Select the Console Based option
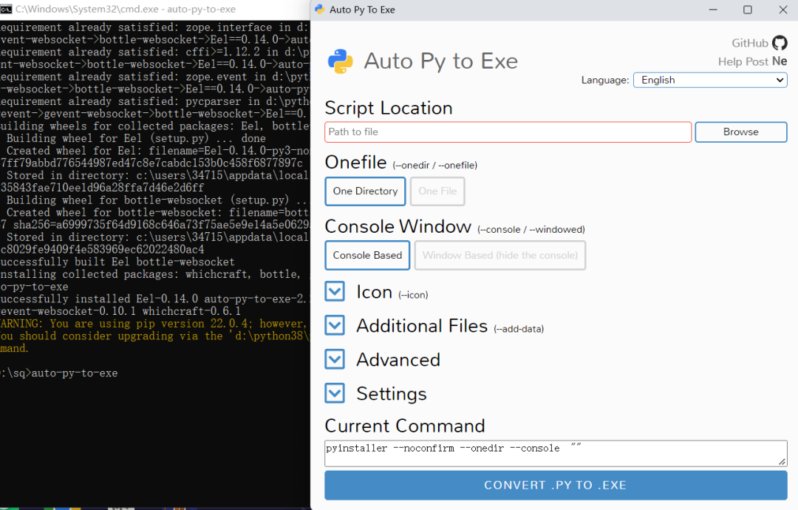The image size is (798, 510). click(x=367, y=256)
